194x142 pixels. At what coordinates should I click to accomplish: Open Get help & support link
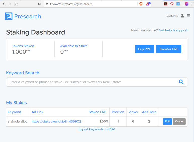tap(173, 30)
